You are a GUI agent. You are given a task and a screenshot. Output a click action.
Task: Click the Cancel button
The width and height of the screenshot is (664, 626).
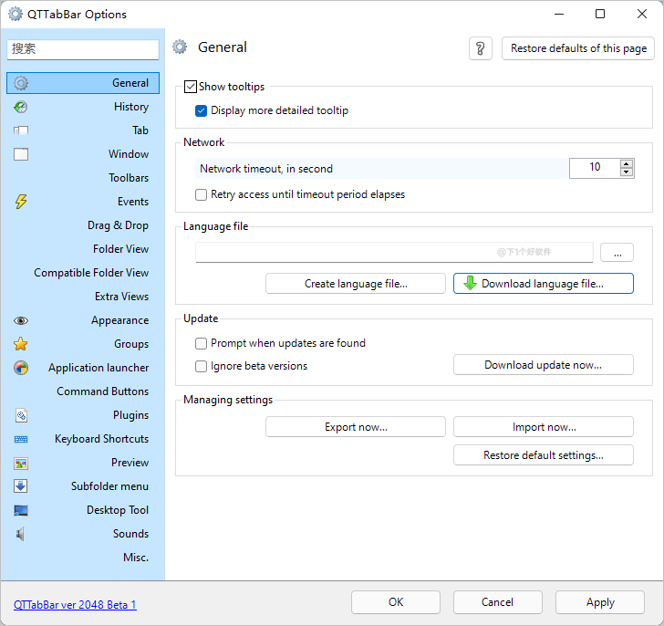[x=498, y=602]
